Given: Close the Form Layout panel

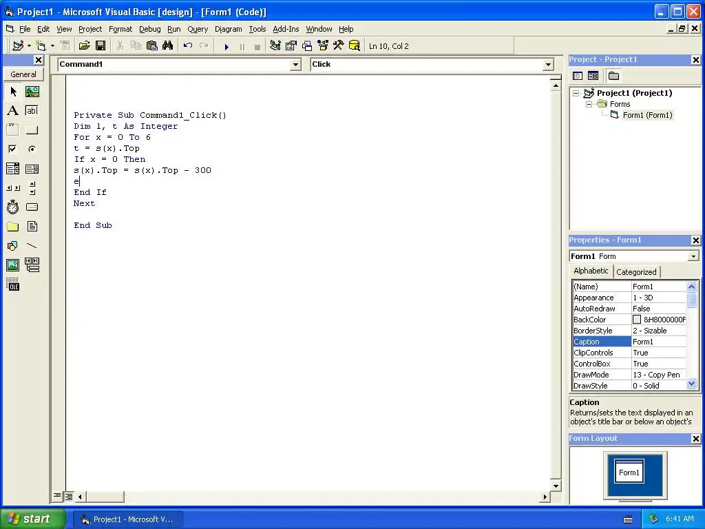Looking at the screenshot, I should tap(695, 439).
